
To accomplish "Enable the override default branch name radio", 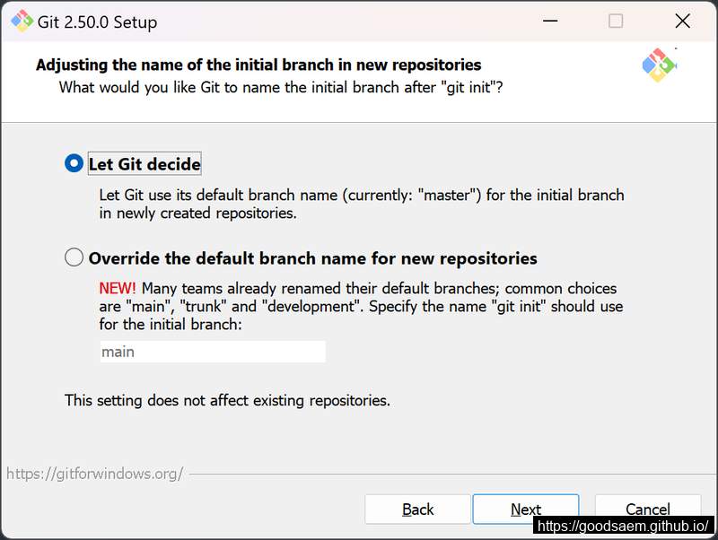I will pos(74,257).
